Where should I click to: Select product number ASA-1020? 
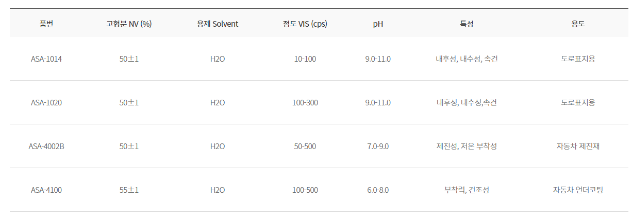[x=46, y=103]
